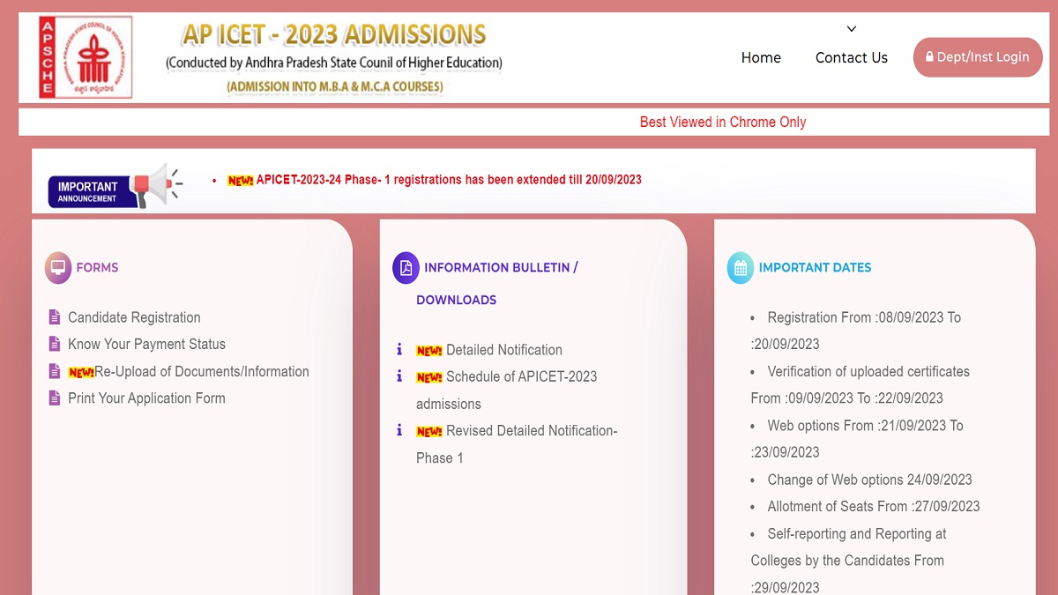Click the APSCHE logo
This screenshot has height=595, width=1058.
click(85, 57)
